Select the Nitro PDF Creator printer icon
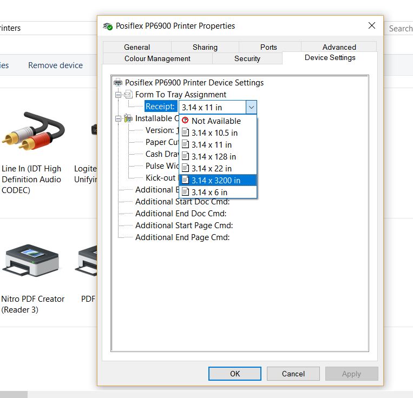Image resolution: width=413 pixels, height=398 pixels. [31, 261]
